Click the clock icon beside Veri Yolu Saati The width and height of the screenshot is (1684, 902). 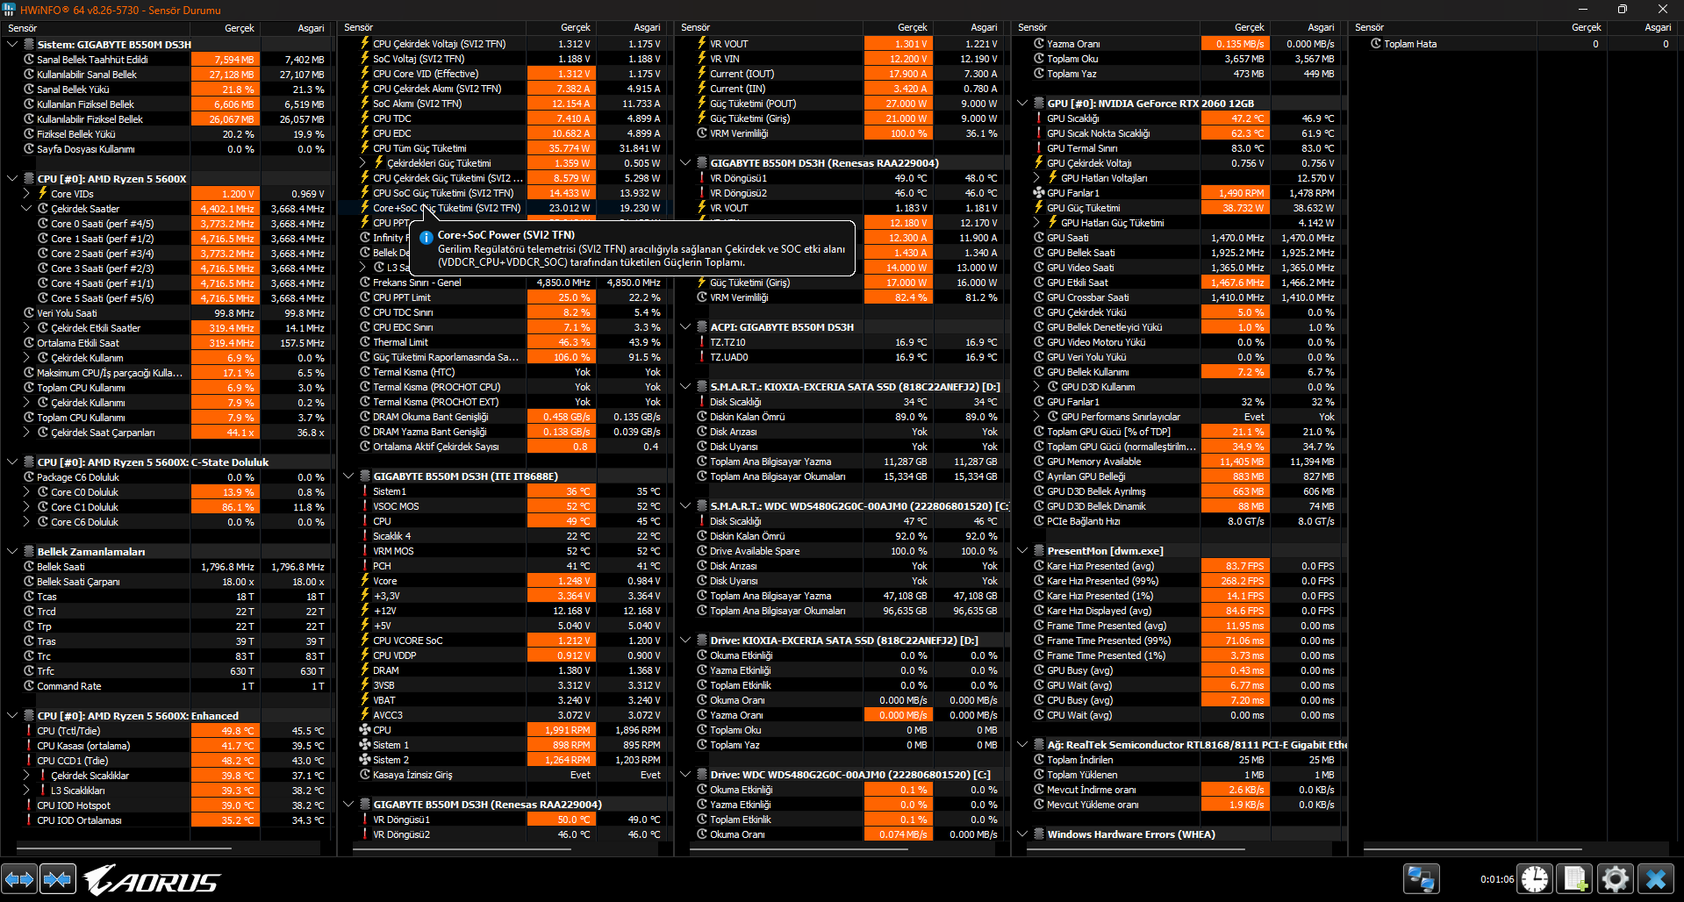pyautogui.click(x=29, y=313)
